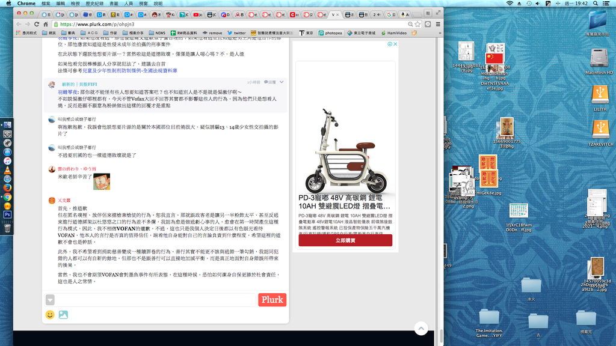The height and width of the screenshot is (346, 616).
Task: Click the browser back arrow
Action: click(x=19, y=24)
